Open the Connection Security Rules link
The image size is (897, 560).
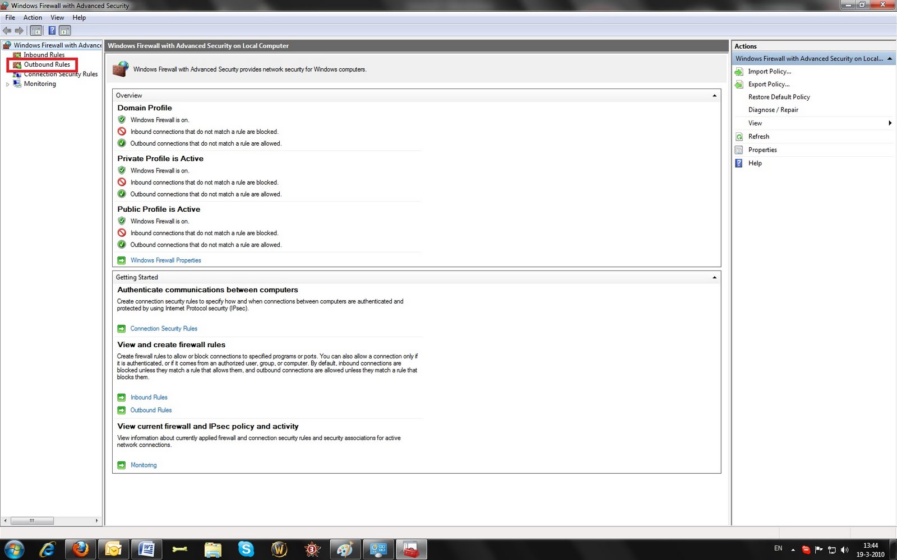[x=164, y=329]
